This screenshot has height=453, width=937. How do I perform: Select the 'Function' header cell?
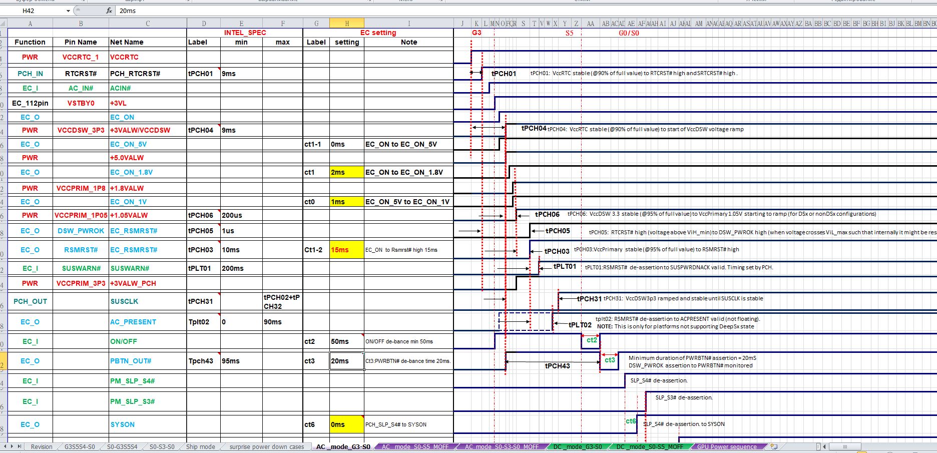(x=30, y=42)
